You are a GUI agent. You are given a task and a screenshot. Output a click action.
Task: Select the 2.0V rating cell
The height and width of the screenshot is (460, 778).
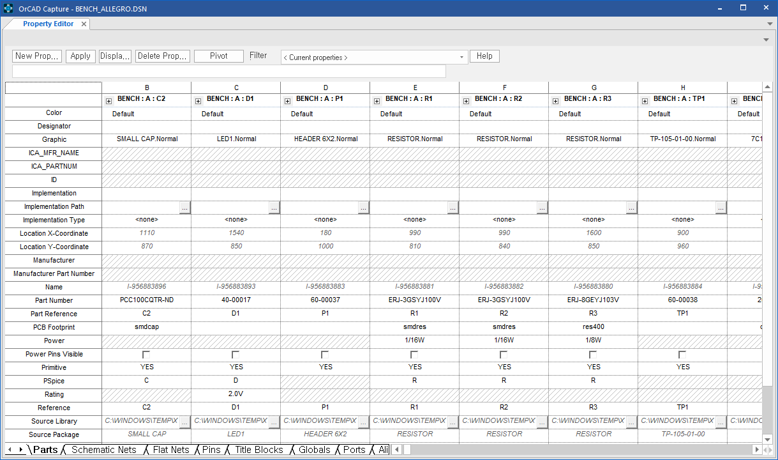pos(236,394)
